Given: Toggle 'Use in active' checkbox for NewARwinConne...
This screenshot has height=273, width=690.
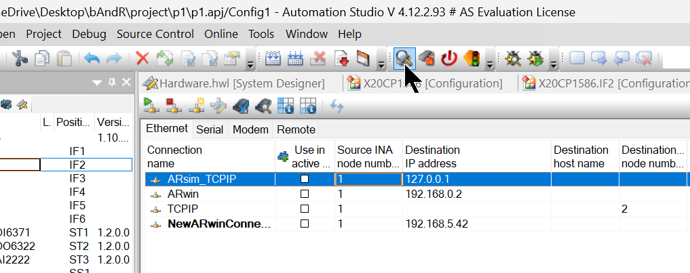Looking at the screenshot, I should pos(305,224).
